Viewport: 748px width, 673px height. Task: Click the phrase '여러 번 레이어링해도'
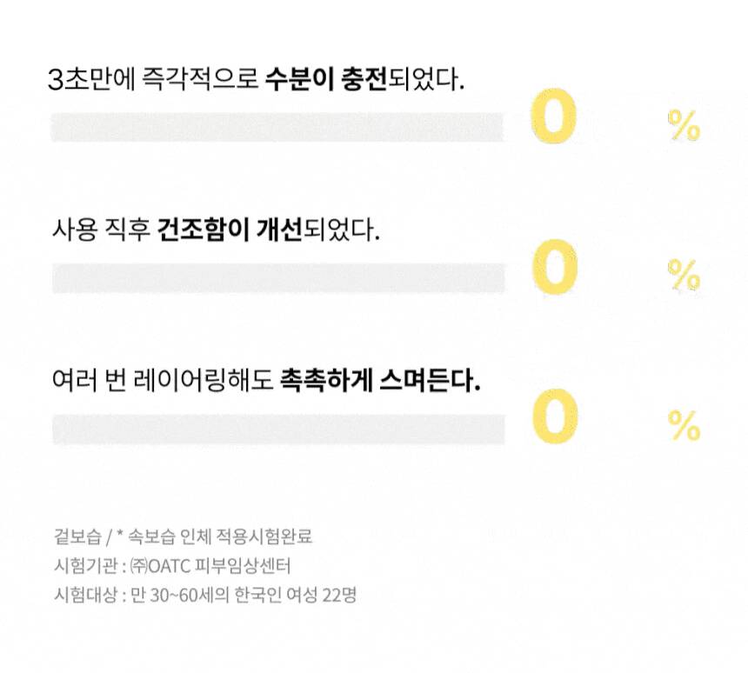click(163, 382)
